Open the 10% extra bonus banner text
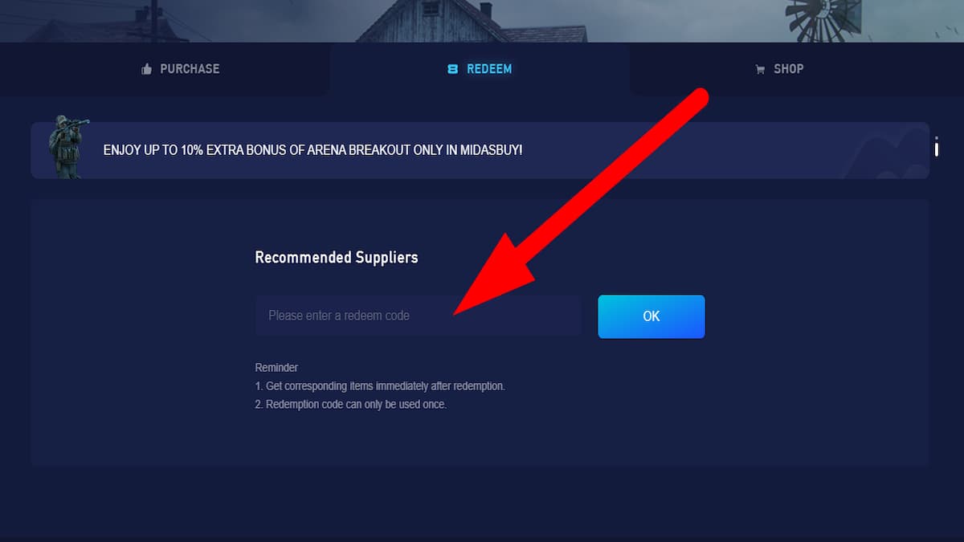 click(x=313, y=150)
